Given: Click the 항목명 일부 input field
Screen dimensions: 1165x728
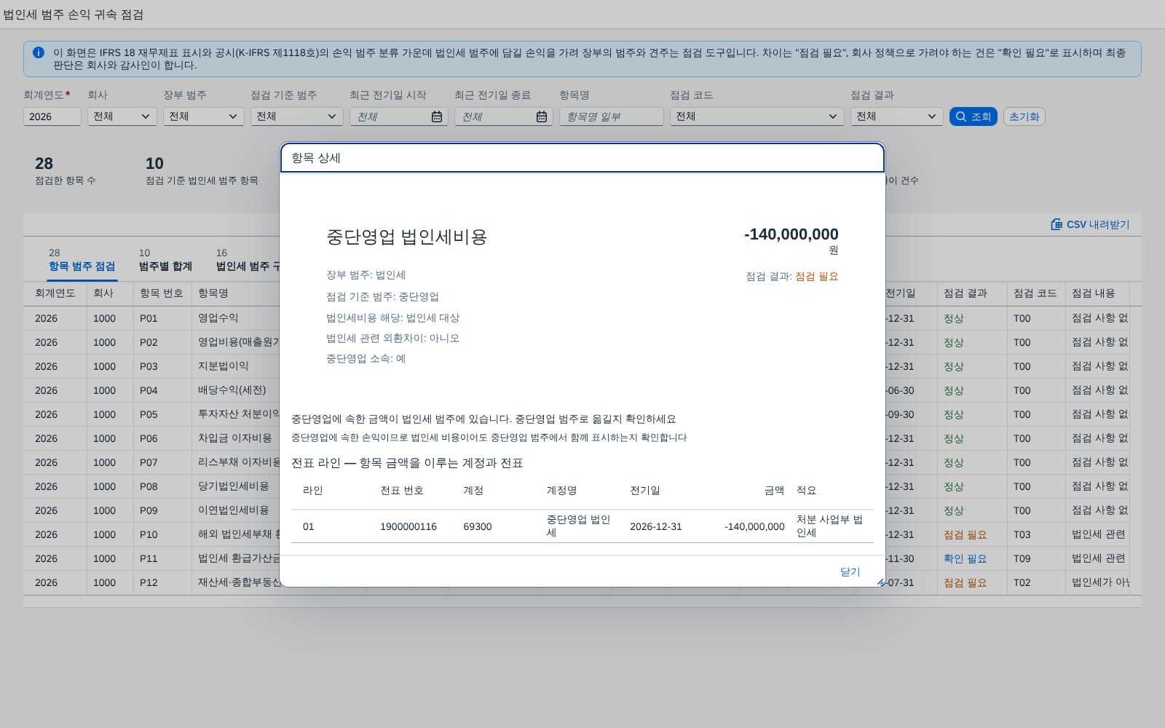Looking at the screenshot, I should click(612, 116).
